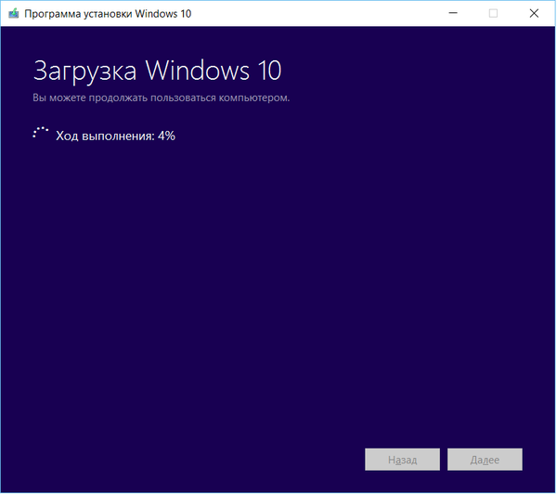557x494 pixels.
Task: Click the "Загрузка Windows 10" heading
Action: pos(158,71)
